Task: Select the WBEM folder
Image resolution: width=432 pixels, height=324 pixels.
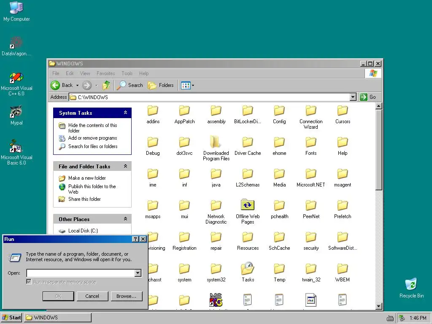Action: 343,273
